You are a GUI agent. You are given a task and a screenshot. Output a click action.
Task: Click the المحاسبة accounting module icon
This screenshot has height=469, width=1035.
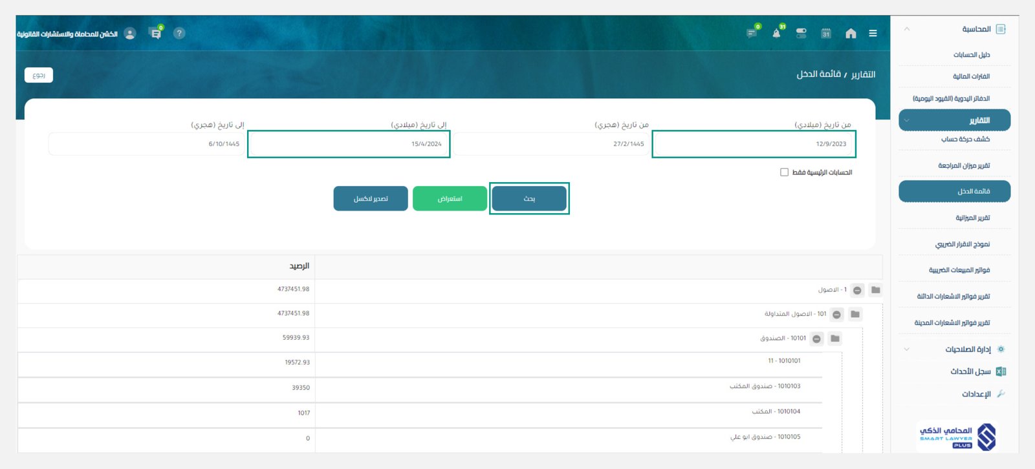(x=1001, y=29)
